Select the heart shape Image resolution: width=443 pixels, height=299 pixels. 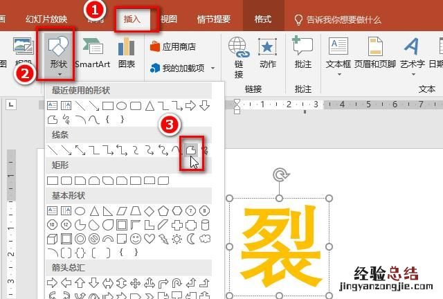(150, 239)
